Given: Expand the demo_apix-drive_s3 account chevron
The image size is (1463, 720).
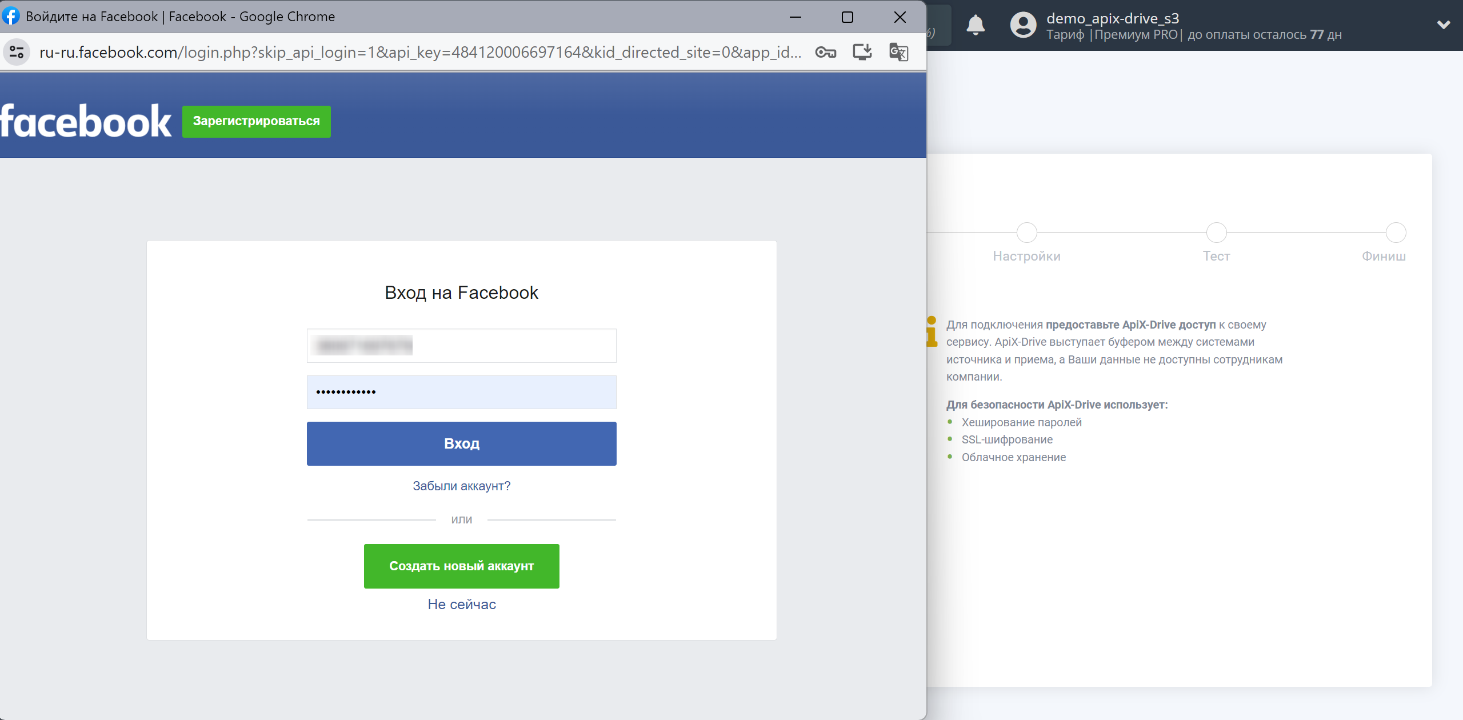Looking at the screenshot, I should coord(1444,25).
